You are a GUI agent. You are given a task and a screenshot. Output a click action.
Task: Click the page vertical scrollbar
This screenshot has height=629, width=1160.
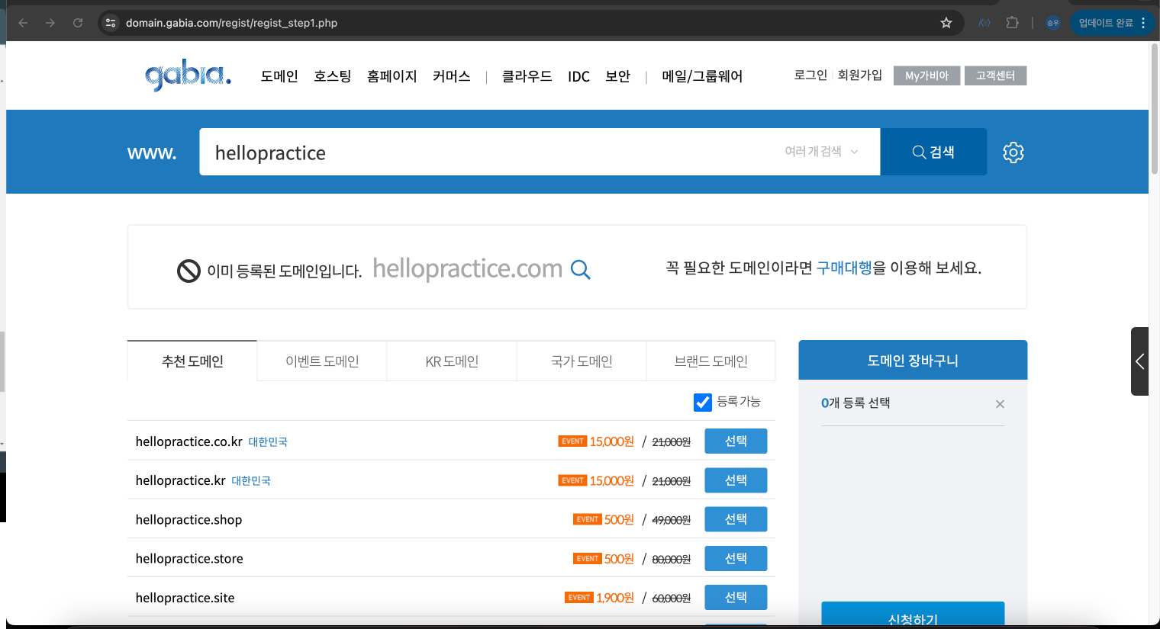pyautogui.click(x=1154, y=108)
